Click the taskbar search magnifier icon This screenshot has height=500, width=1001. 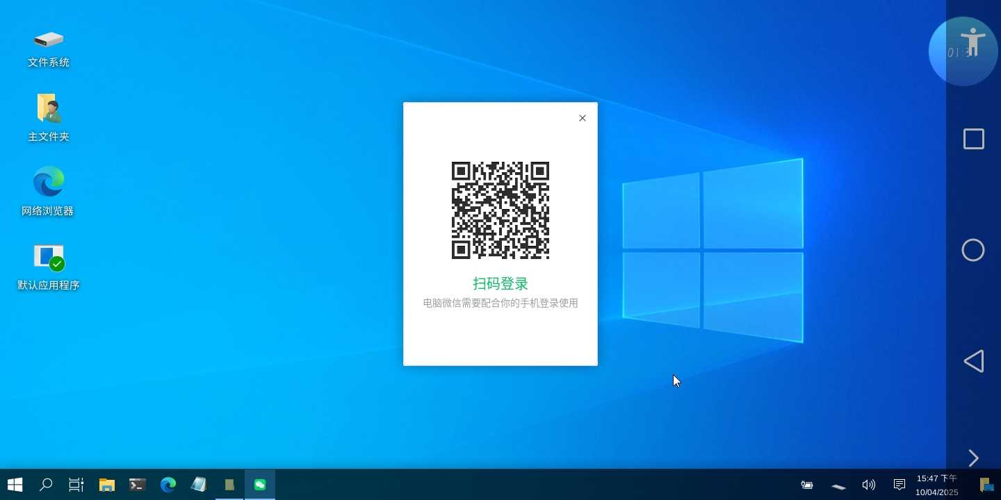coord(46,485)
